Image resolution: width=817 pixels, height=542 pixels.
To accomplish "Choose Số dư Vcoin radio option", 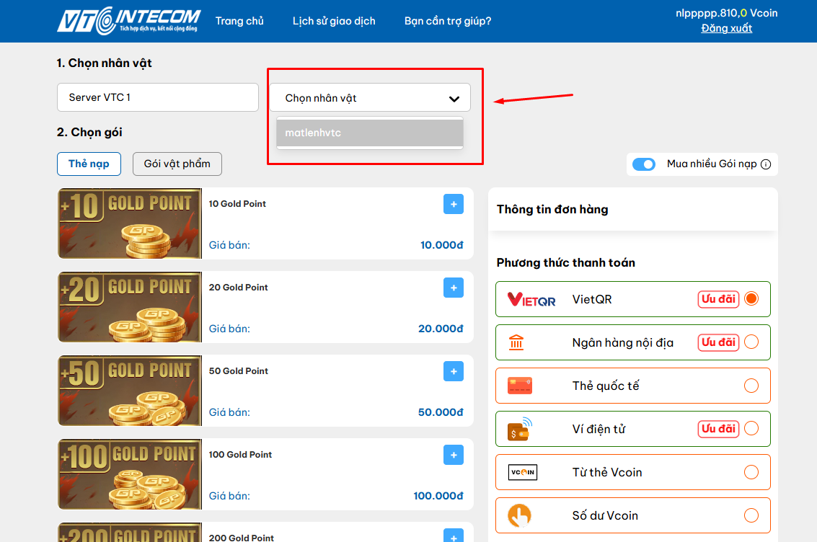I will pos(751,515).
